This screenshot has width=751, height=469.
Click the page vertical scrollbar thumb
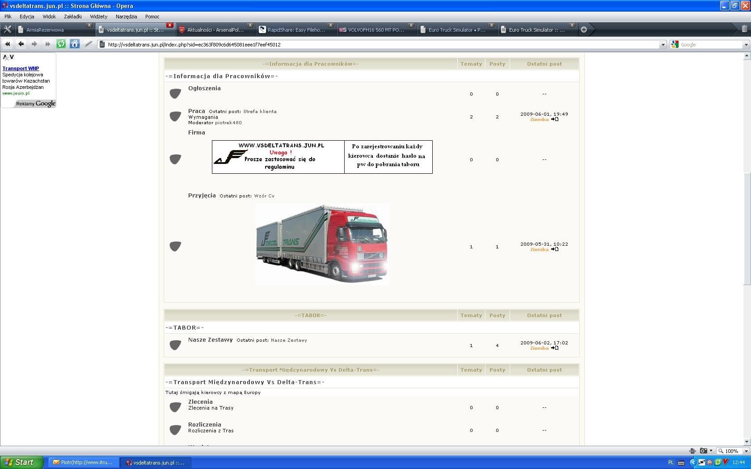[x=747, y=228]
